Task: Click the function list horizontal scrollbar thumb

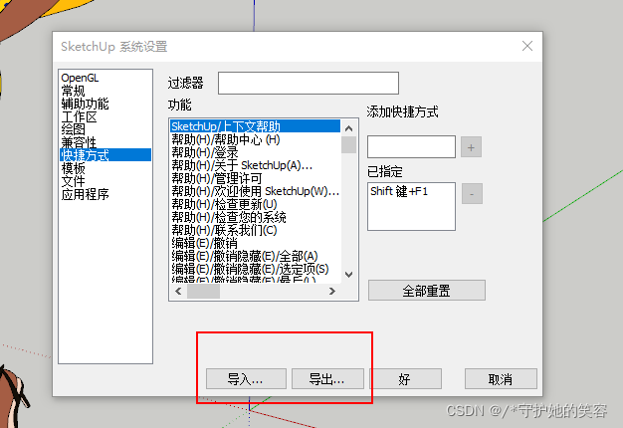Action: [203, 292]
